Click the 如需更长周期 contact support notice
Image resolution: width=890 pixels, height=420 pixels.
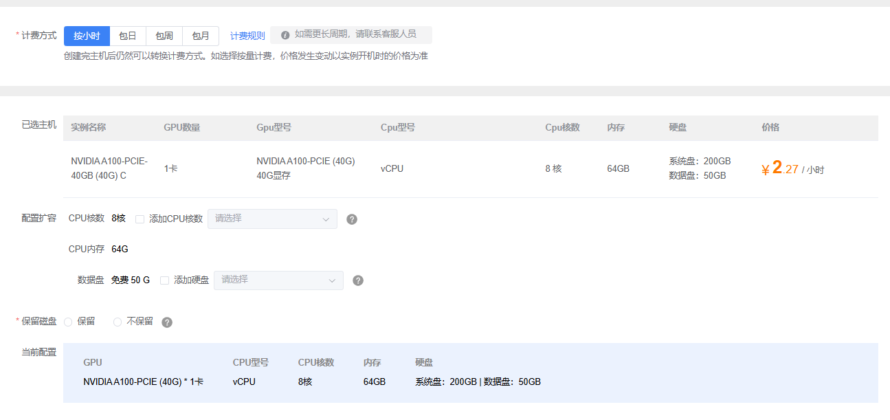[355, 34]
